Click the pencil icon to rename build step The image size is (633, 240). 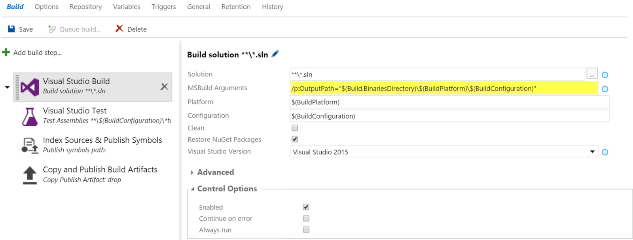(x=275, y=54)
